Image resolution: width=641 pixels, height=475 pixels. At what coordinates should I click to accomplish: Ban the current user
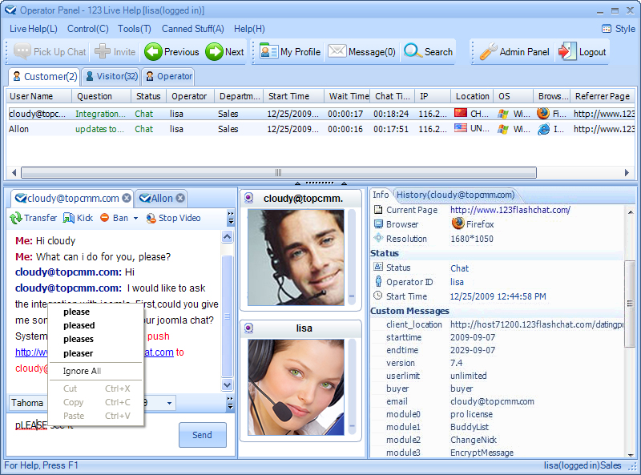point(115,218)
